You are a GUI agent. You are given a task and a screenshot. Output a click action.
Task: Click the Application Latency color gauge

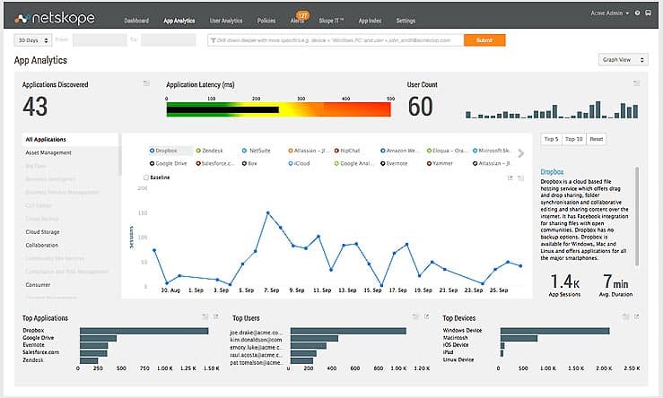click(x=278, y=109)
